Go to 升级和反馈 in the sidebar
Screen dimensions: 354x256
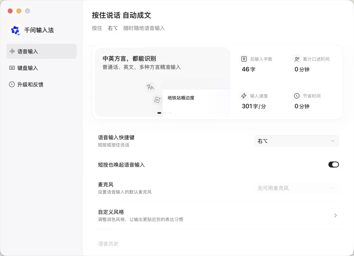42,84
